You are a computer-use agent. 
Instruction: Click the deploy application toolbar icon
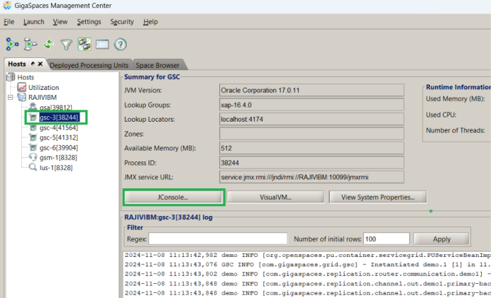pyautogui.click(x=12, y=45)
